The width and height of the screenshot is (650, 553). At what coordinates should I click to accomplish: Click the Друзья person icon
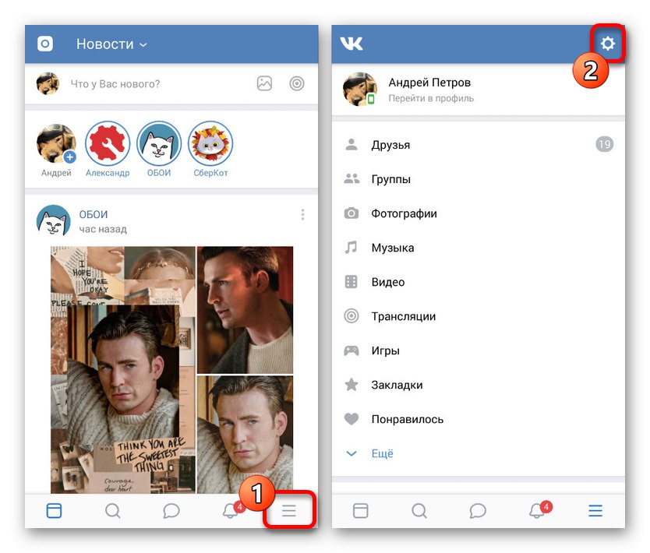[x=351, y=144]
